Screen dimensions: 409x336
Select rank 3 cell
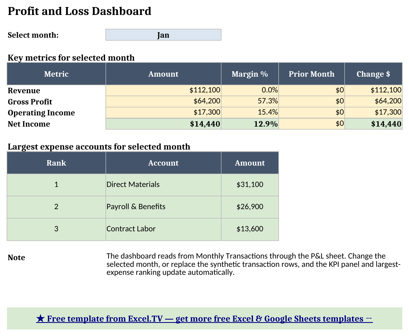point(56,229)
